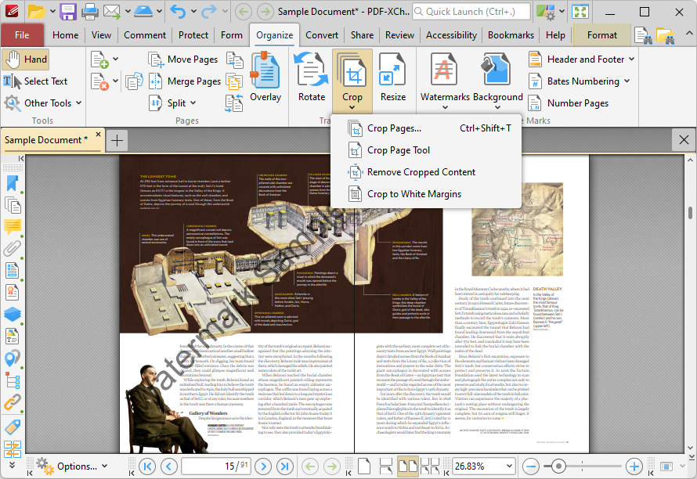Click in the Quick Launch search field
The image size is (697, 479).
coord(471,12)
